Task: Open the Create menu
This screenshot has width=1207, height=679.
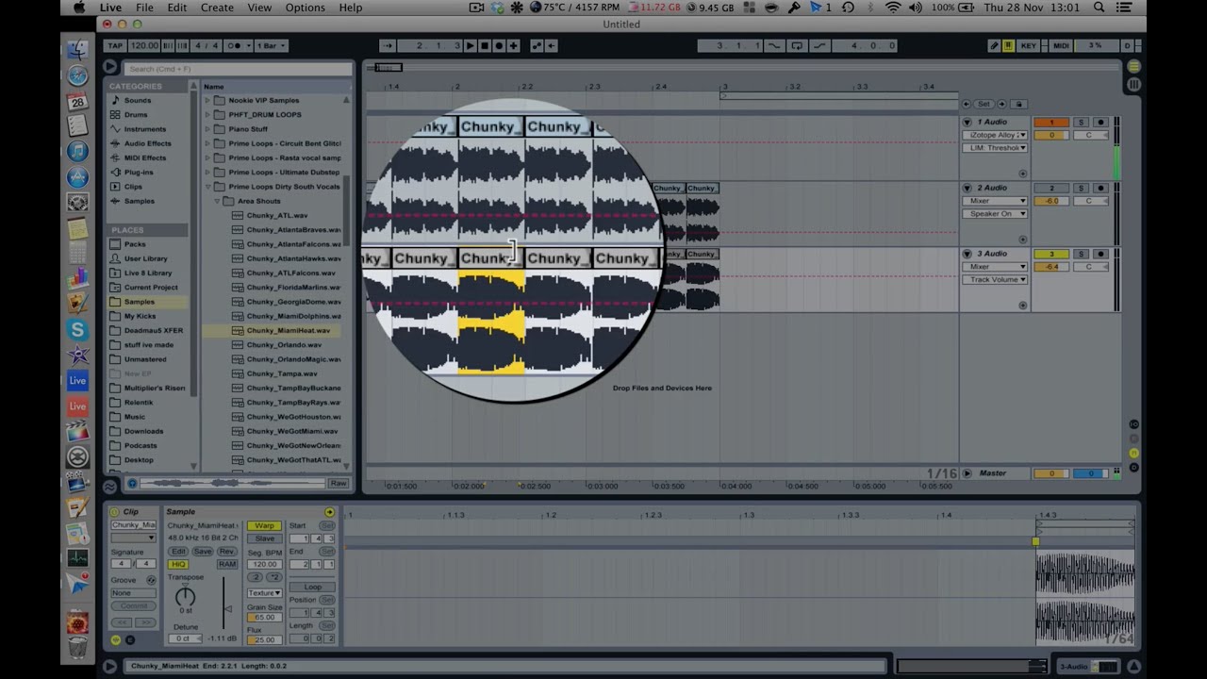Action: [217, 8]
